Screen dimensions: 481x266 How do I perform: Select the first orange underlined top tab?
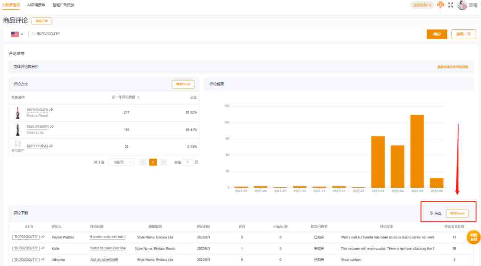[11, 5]
